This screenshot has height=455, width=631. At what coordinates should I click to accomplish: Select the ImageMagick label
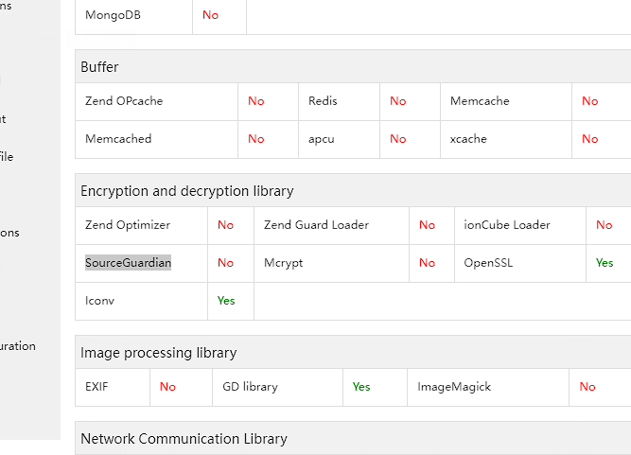454,387
